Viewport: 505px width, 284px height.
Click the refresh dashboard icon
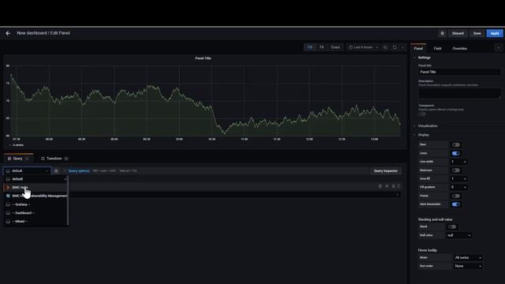coord(395,47)
